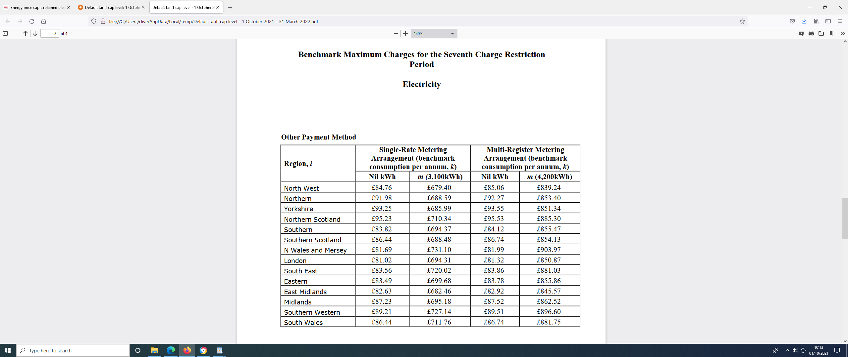Click the browser forward arrow

(20, 21)
